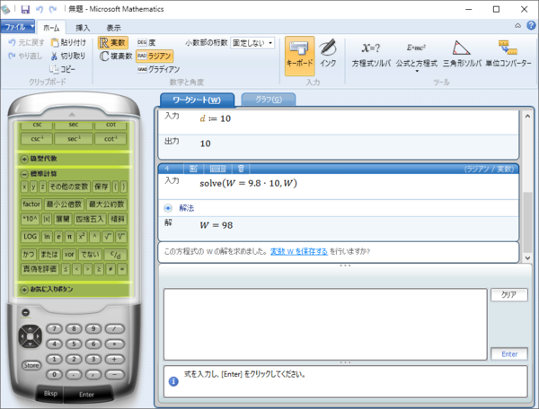Switch to インク input mode
Viewport: 539px width, 409px height.
tap(328, 54)
